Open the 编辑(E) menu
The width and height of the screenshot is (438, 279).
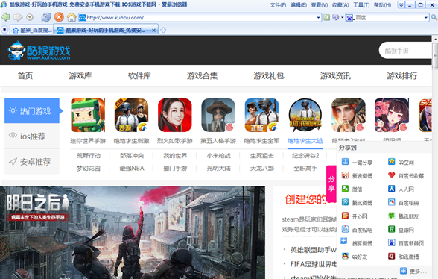pyautogui.click(x=298, y=5)
